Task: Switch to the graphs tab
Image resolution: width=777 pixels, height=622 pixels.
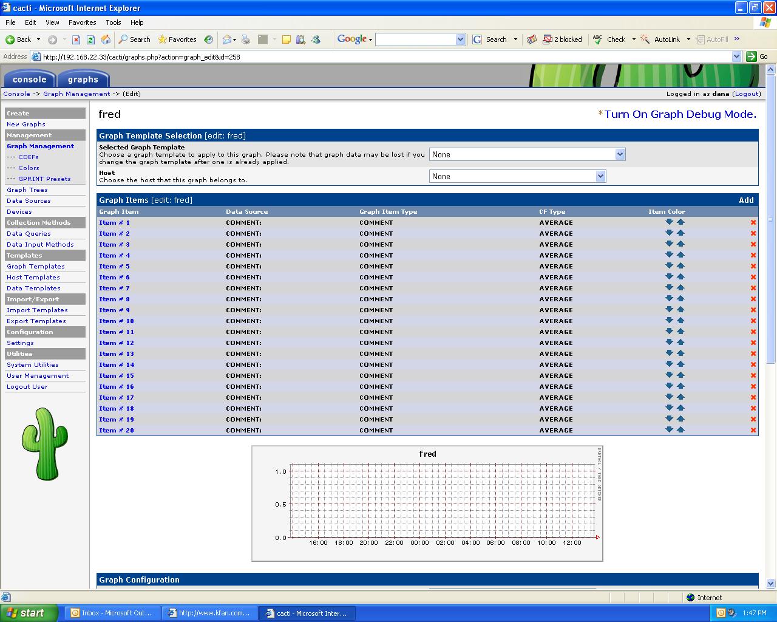Action: coord(83,79)
